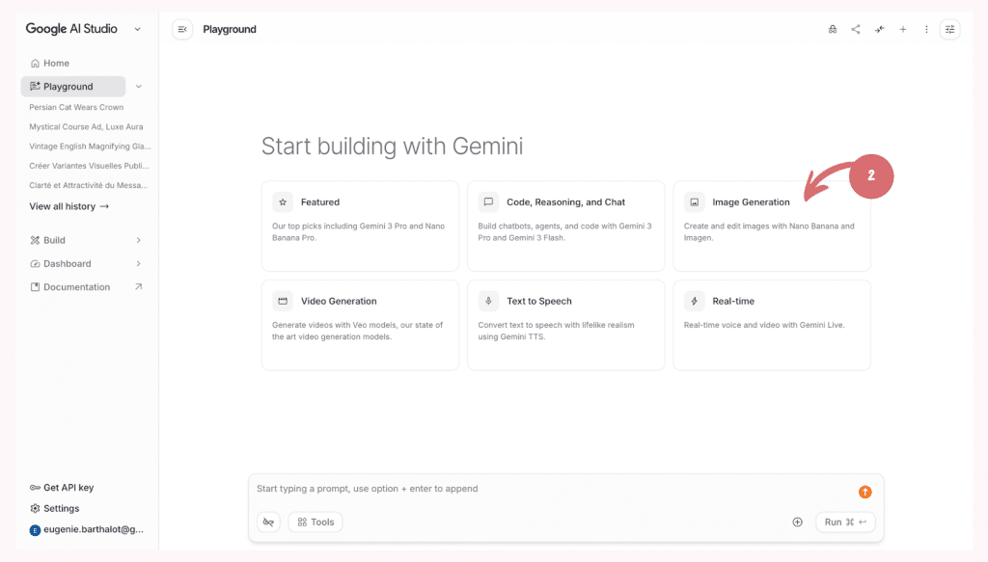This screenshot has height=562, width=988.
Task: Click the chat bubble icon on Code card
Action: pos(488,202)
